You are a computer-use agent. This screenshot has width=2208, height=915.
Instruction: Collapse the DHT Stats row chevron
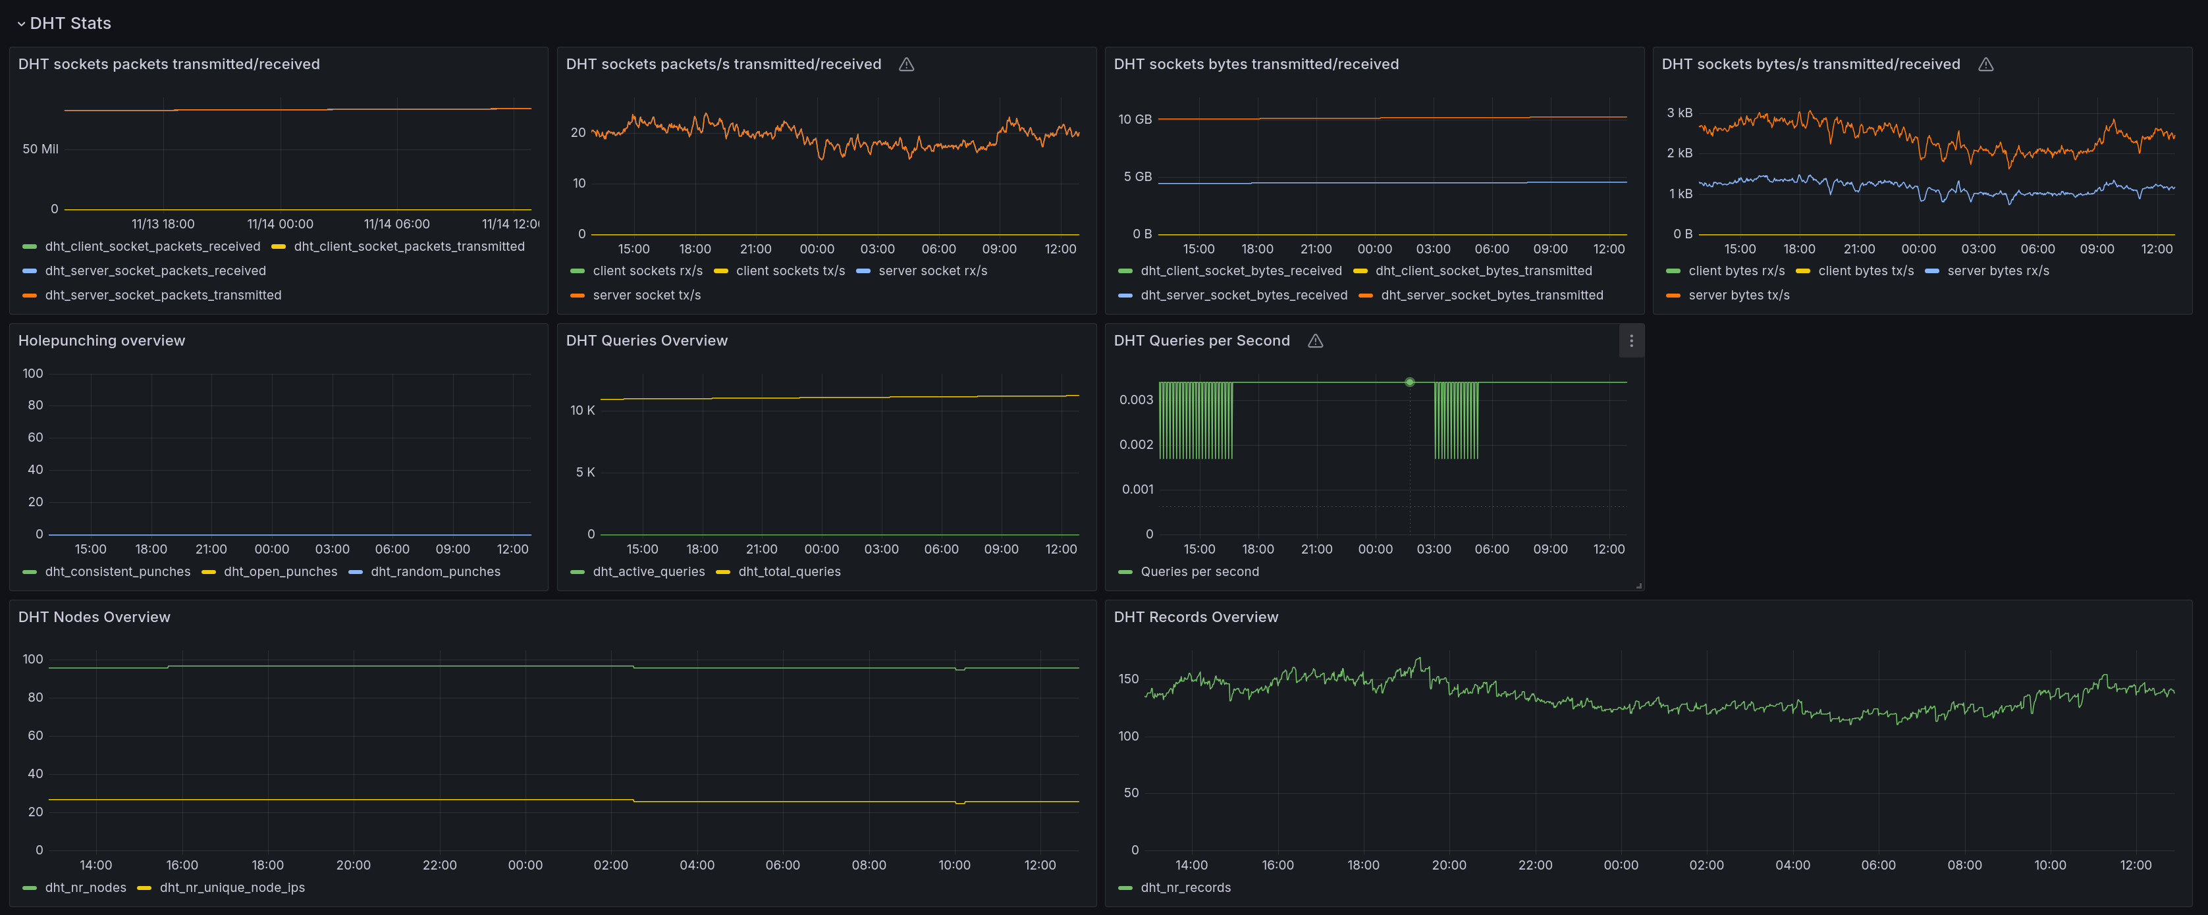pyautogui.click(x=22, y=24)
